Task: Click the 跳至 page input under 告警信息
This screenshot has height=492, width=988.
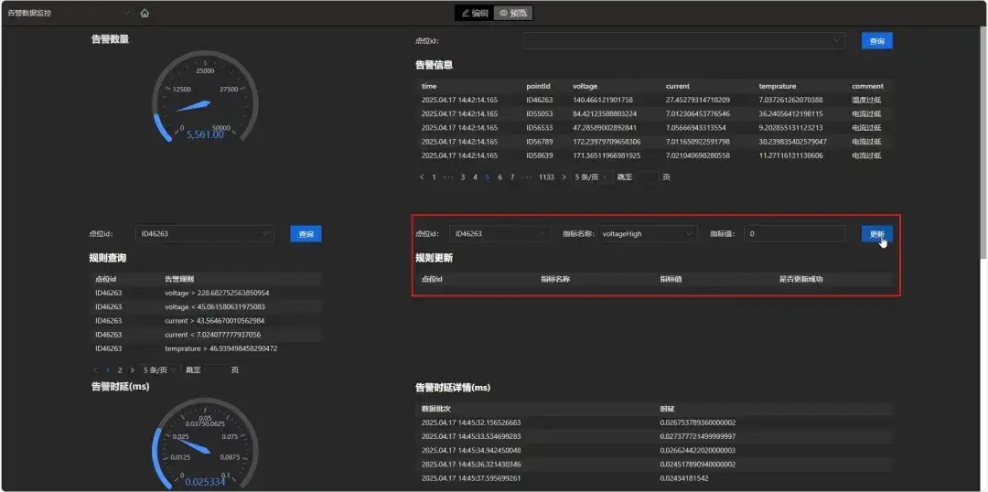Action: tap(648, 177)
